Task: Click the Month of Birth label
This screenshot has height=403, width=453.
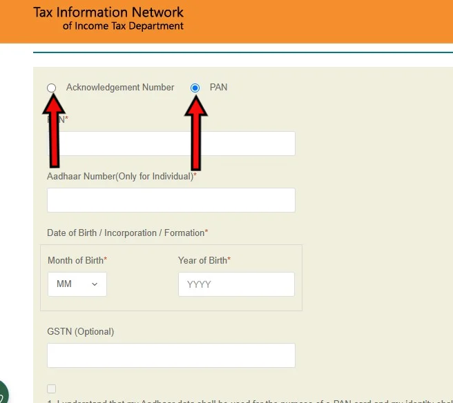Action: pyautogui.click(x=77, y=260)
